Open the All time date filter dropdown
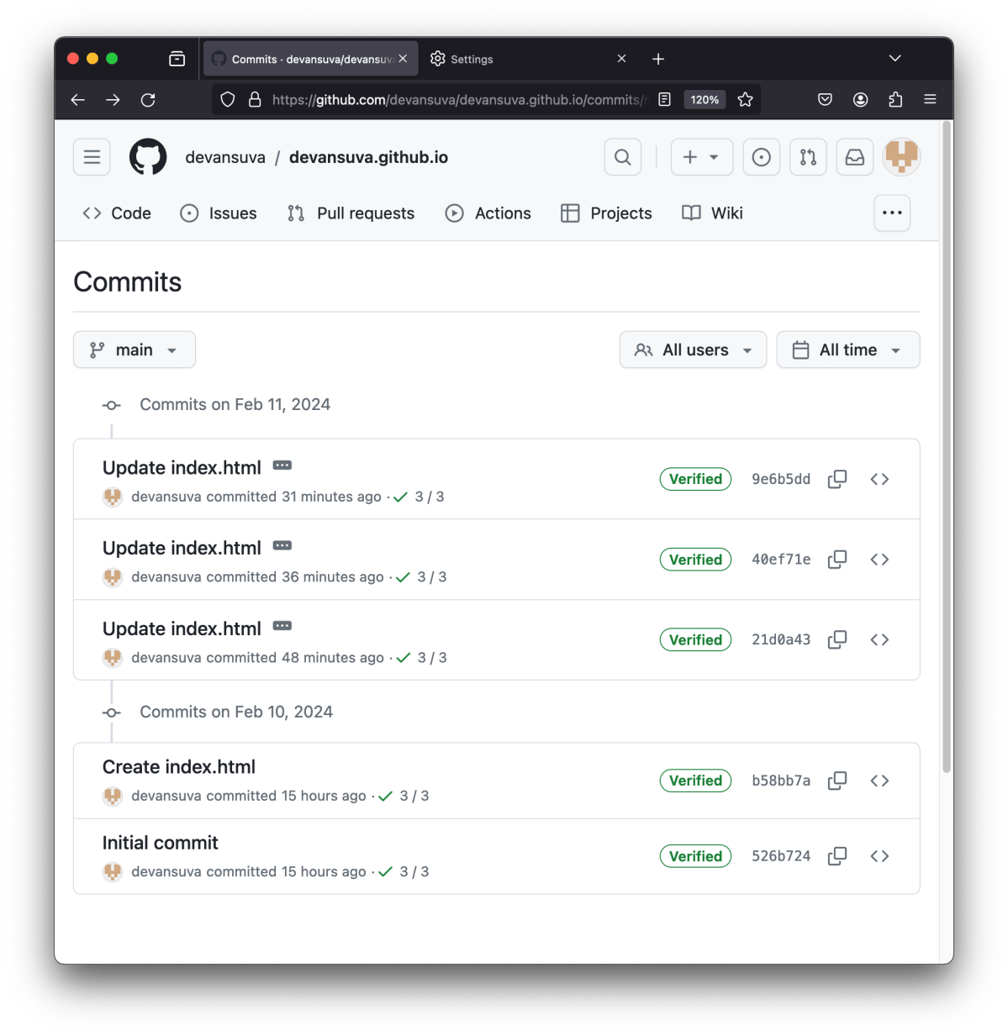The image size is (1008, 1036). pyautogui.click(x=848, y=350)
